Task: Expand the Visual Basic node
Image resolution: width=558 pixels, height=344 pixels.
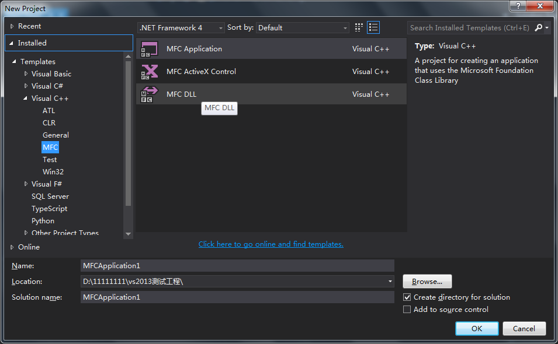Action: pos(26,73)
